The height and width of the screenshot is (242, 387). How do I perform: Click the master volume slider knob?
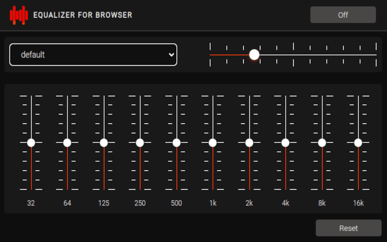(254, 55)
